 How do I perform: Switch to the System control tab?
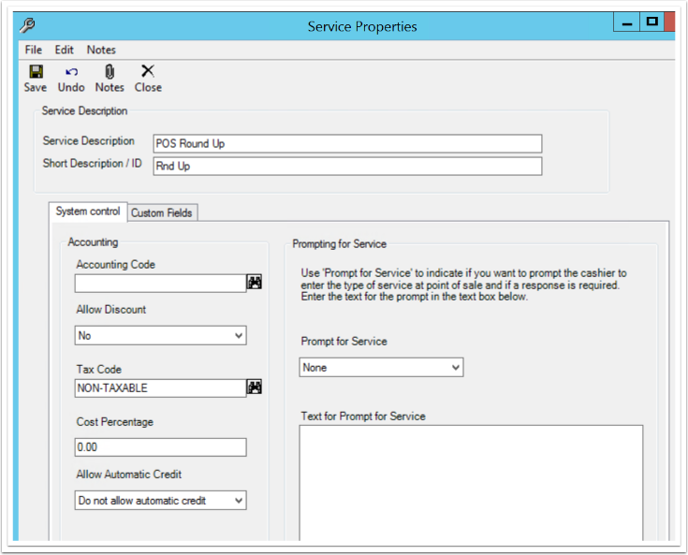[x=88, y=212]
